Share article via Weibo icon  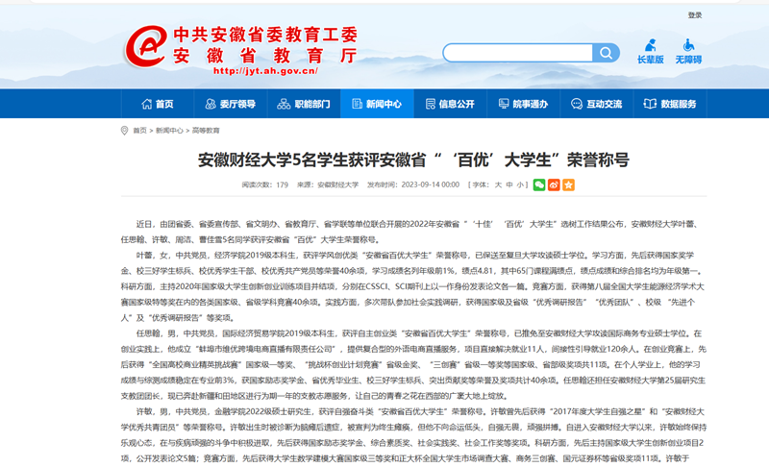554,184
